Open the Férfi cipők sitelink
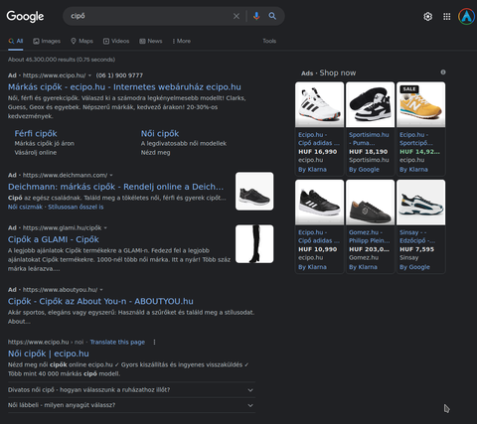477x424 pixels. click(x=36, y=134)
